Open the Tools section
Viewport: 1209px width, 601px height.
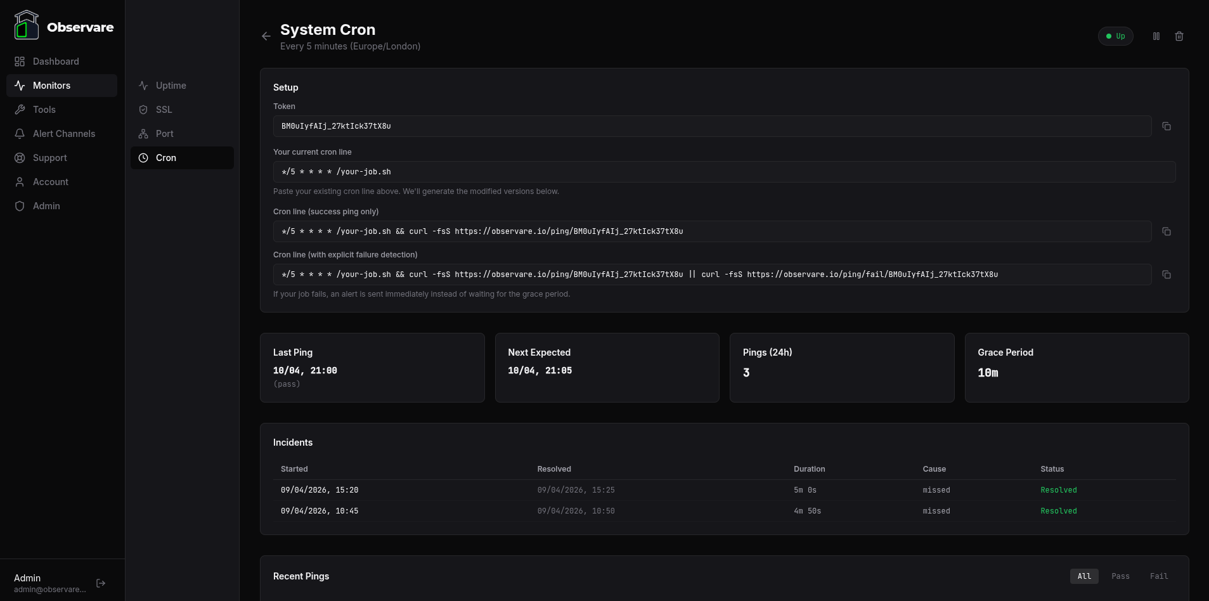tap(44, 109)
